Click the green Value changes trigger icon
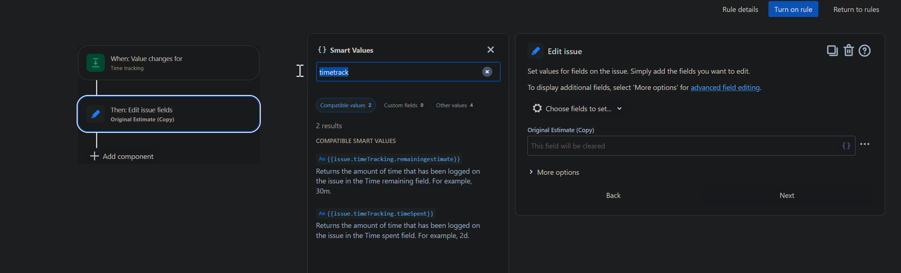Viewport: 901px width, 273px height. (x=95, y=63)
